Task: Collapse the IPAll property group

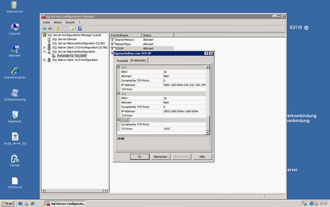Action: click(119, 120)
